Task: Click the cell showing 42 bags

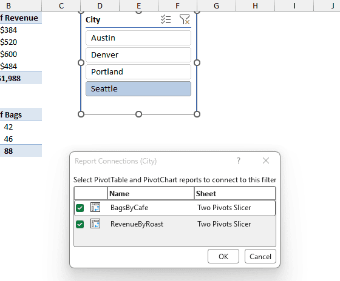Action: pos(21,127)
